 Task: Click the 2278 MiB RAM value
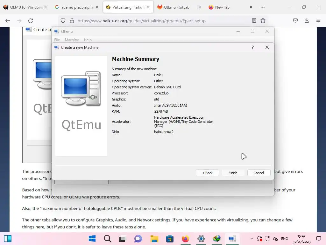[161, 111]
